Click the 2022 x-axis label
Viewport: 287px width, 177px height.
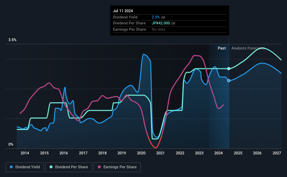[x=180, y=153]
